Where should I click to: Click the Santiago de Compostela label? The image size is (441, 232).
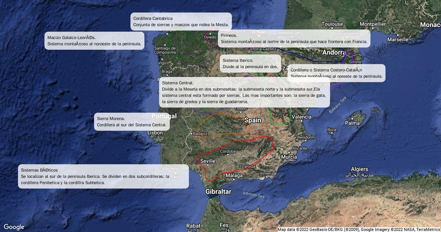pyautogui.click(x=165, y=50)
